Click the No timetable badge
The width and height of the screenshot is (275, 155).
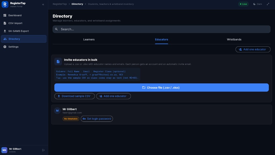tap(71, 119)
